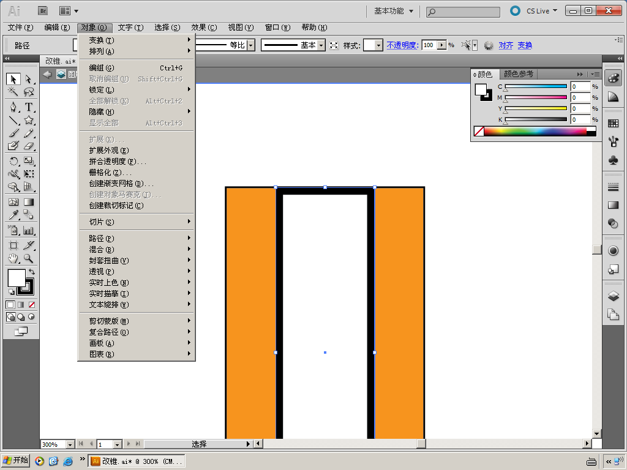Click the 变换 link in control bar
The height and width of the screenshot is (470, 627).
(x=525, y=45)
